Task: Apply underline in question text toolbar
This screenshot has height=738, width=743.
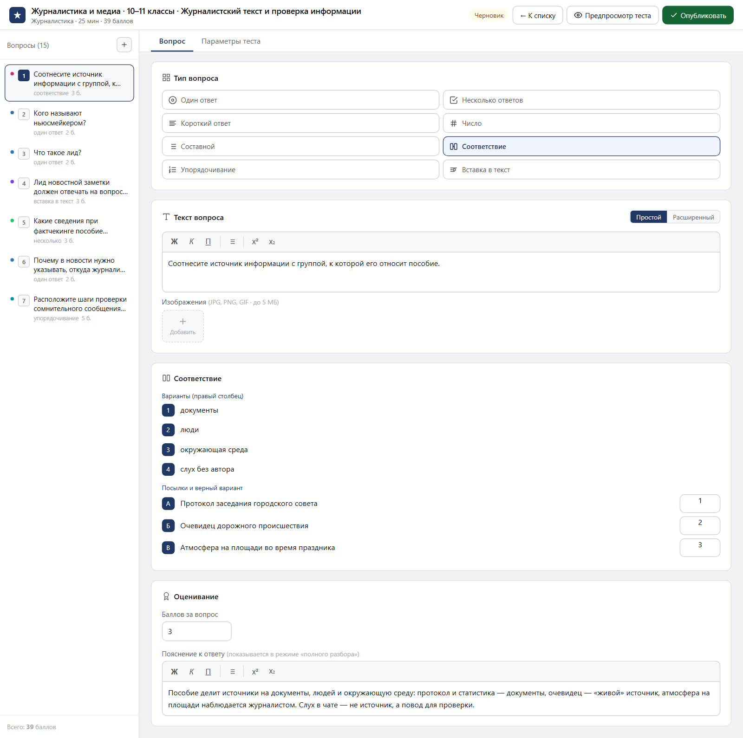Action: [208, 242]
